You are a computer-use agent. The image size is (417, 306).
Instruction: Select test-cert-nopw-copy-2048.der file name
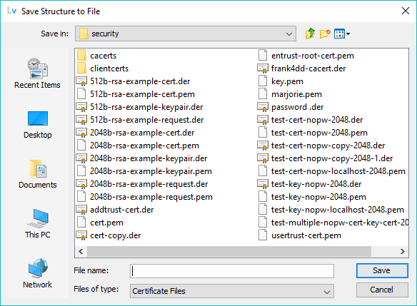[328, 146]
